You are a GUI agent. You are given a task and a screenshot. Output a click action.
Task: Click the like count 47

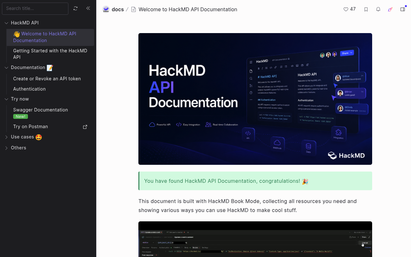(353, 9)
